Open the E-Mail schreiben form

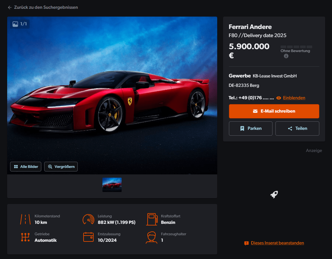pos(274,111)
